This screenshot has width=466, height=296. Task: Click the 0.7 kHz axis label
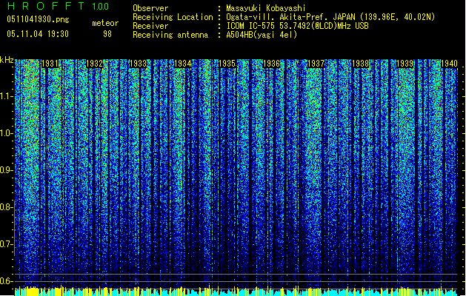click(6, 244)
